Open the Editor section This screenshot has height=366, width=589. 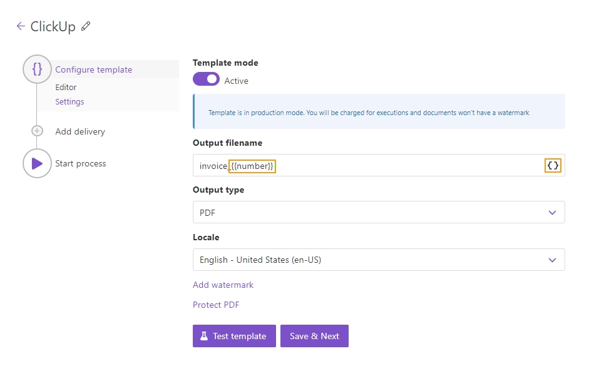(66, 87)
